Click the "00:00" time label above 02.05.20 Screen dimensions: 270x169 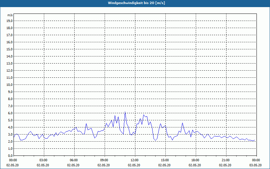[12, 160]
